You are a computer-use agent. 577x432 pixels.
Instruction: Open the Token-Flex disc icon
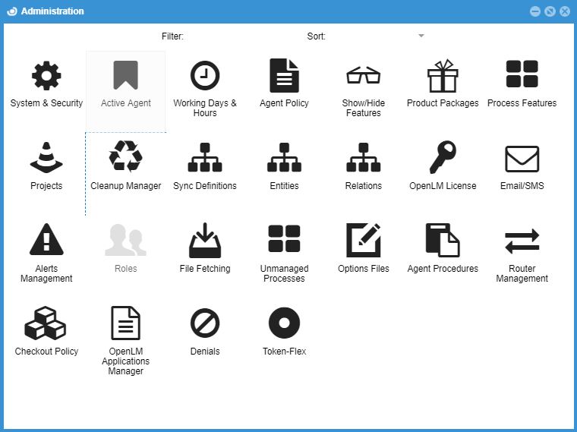[284, 323]
